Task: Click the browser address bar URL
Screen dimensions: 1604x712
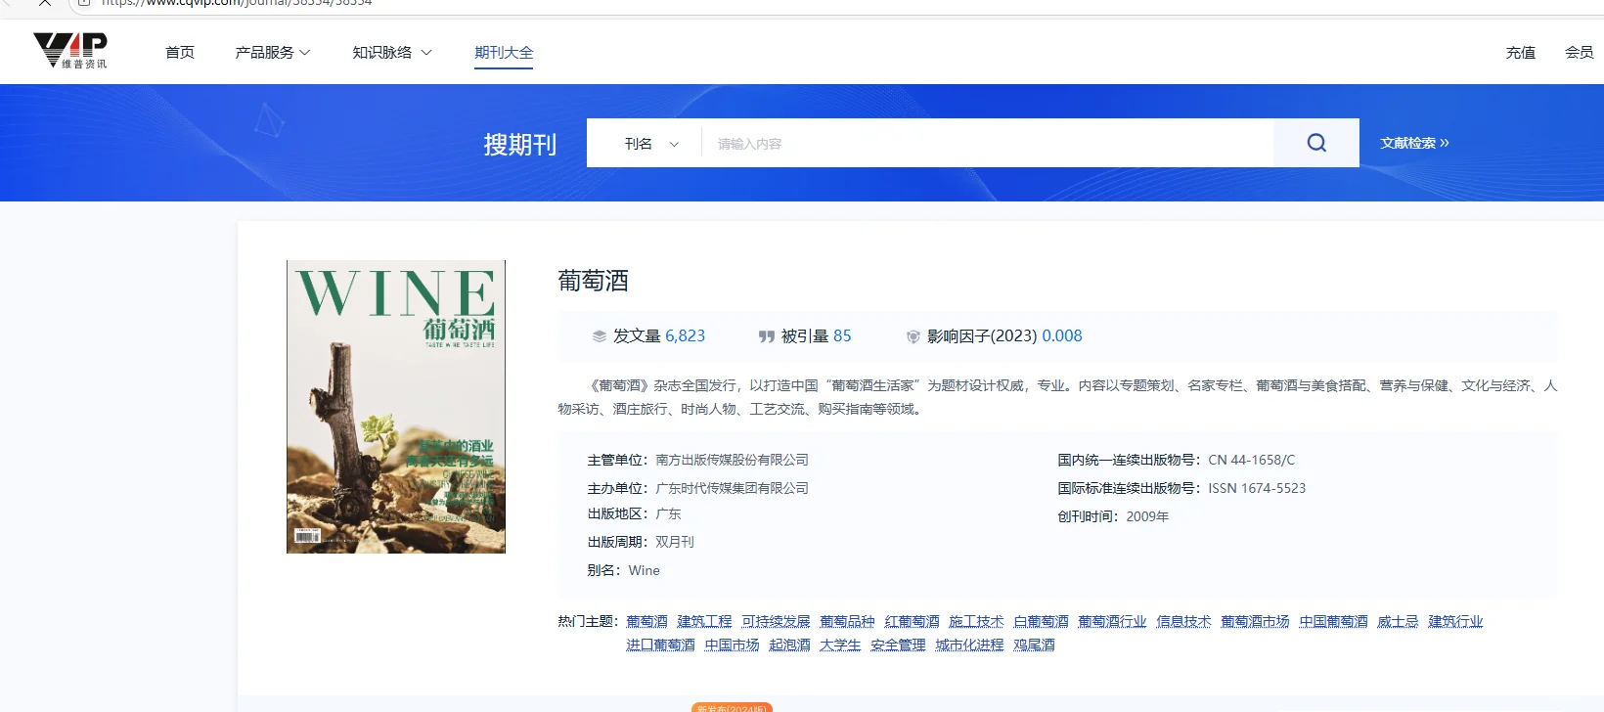Action: 237,3
